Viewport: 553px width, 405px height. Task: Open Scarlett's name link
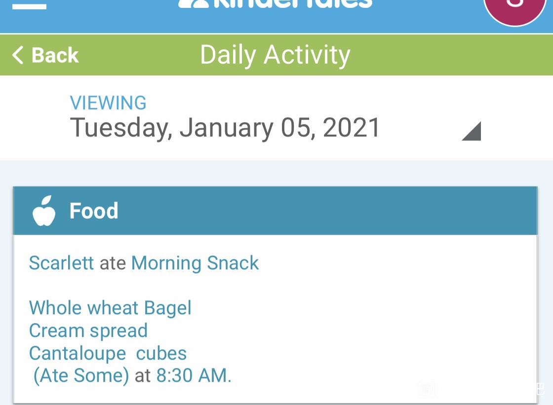click(x=61, y=263)
